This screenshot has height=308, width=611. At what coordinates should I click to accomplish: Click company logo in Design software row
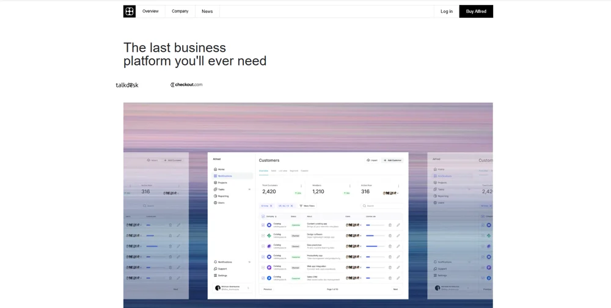[269, 235]
